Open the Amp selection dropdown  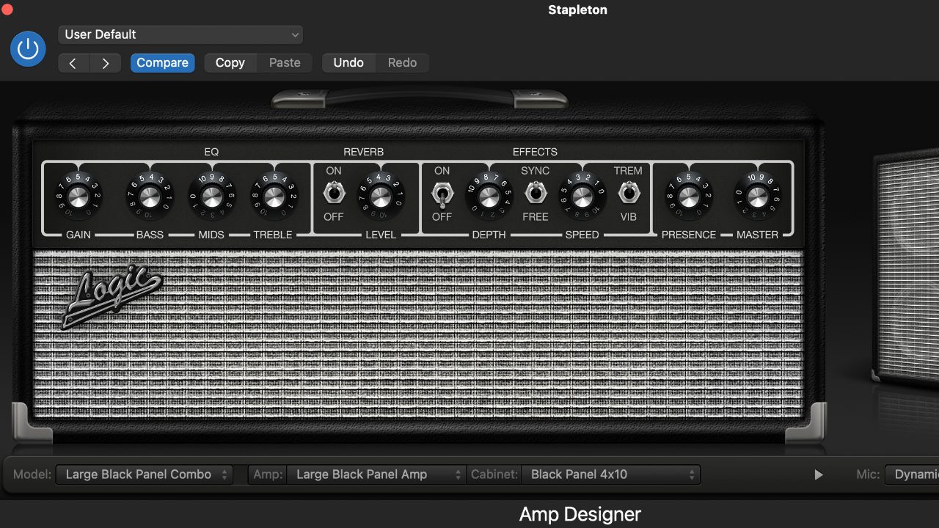click(376, 474)
